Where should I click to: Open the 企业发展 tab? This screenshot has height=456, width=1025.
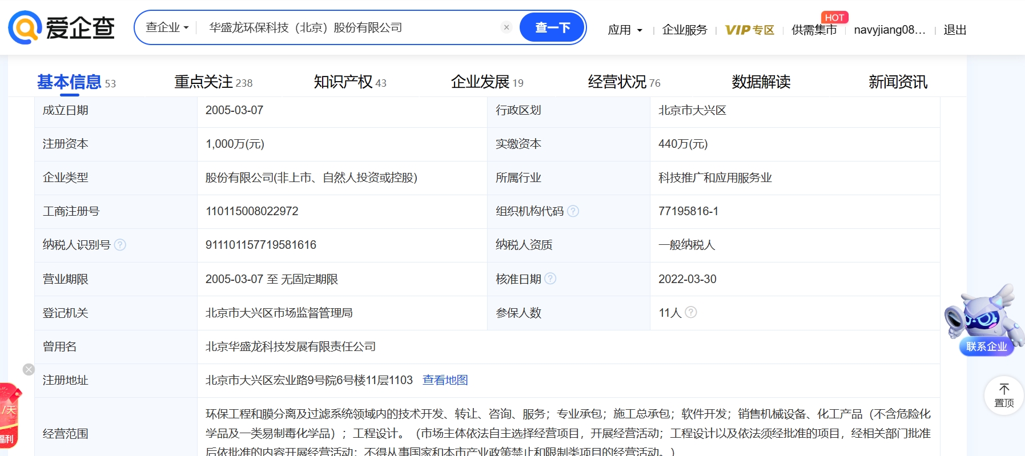(x=487, y=82)
